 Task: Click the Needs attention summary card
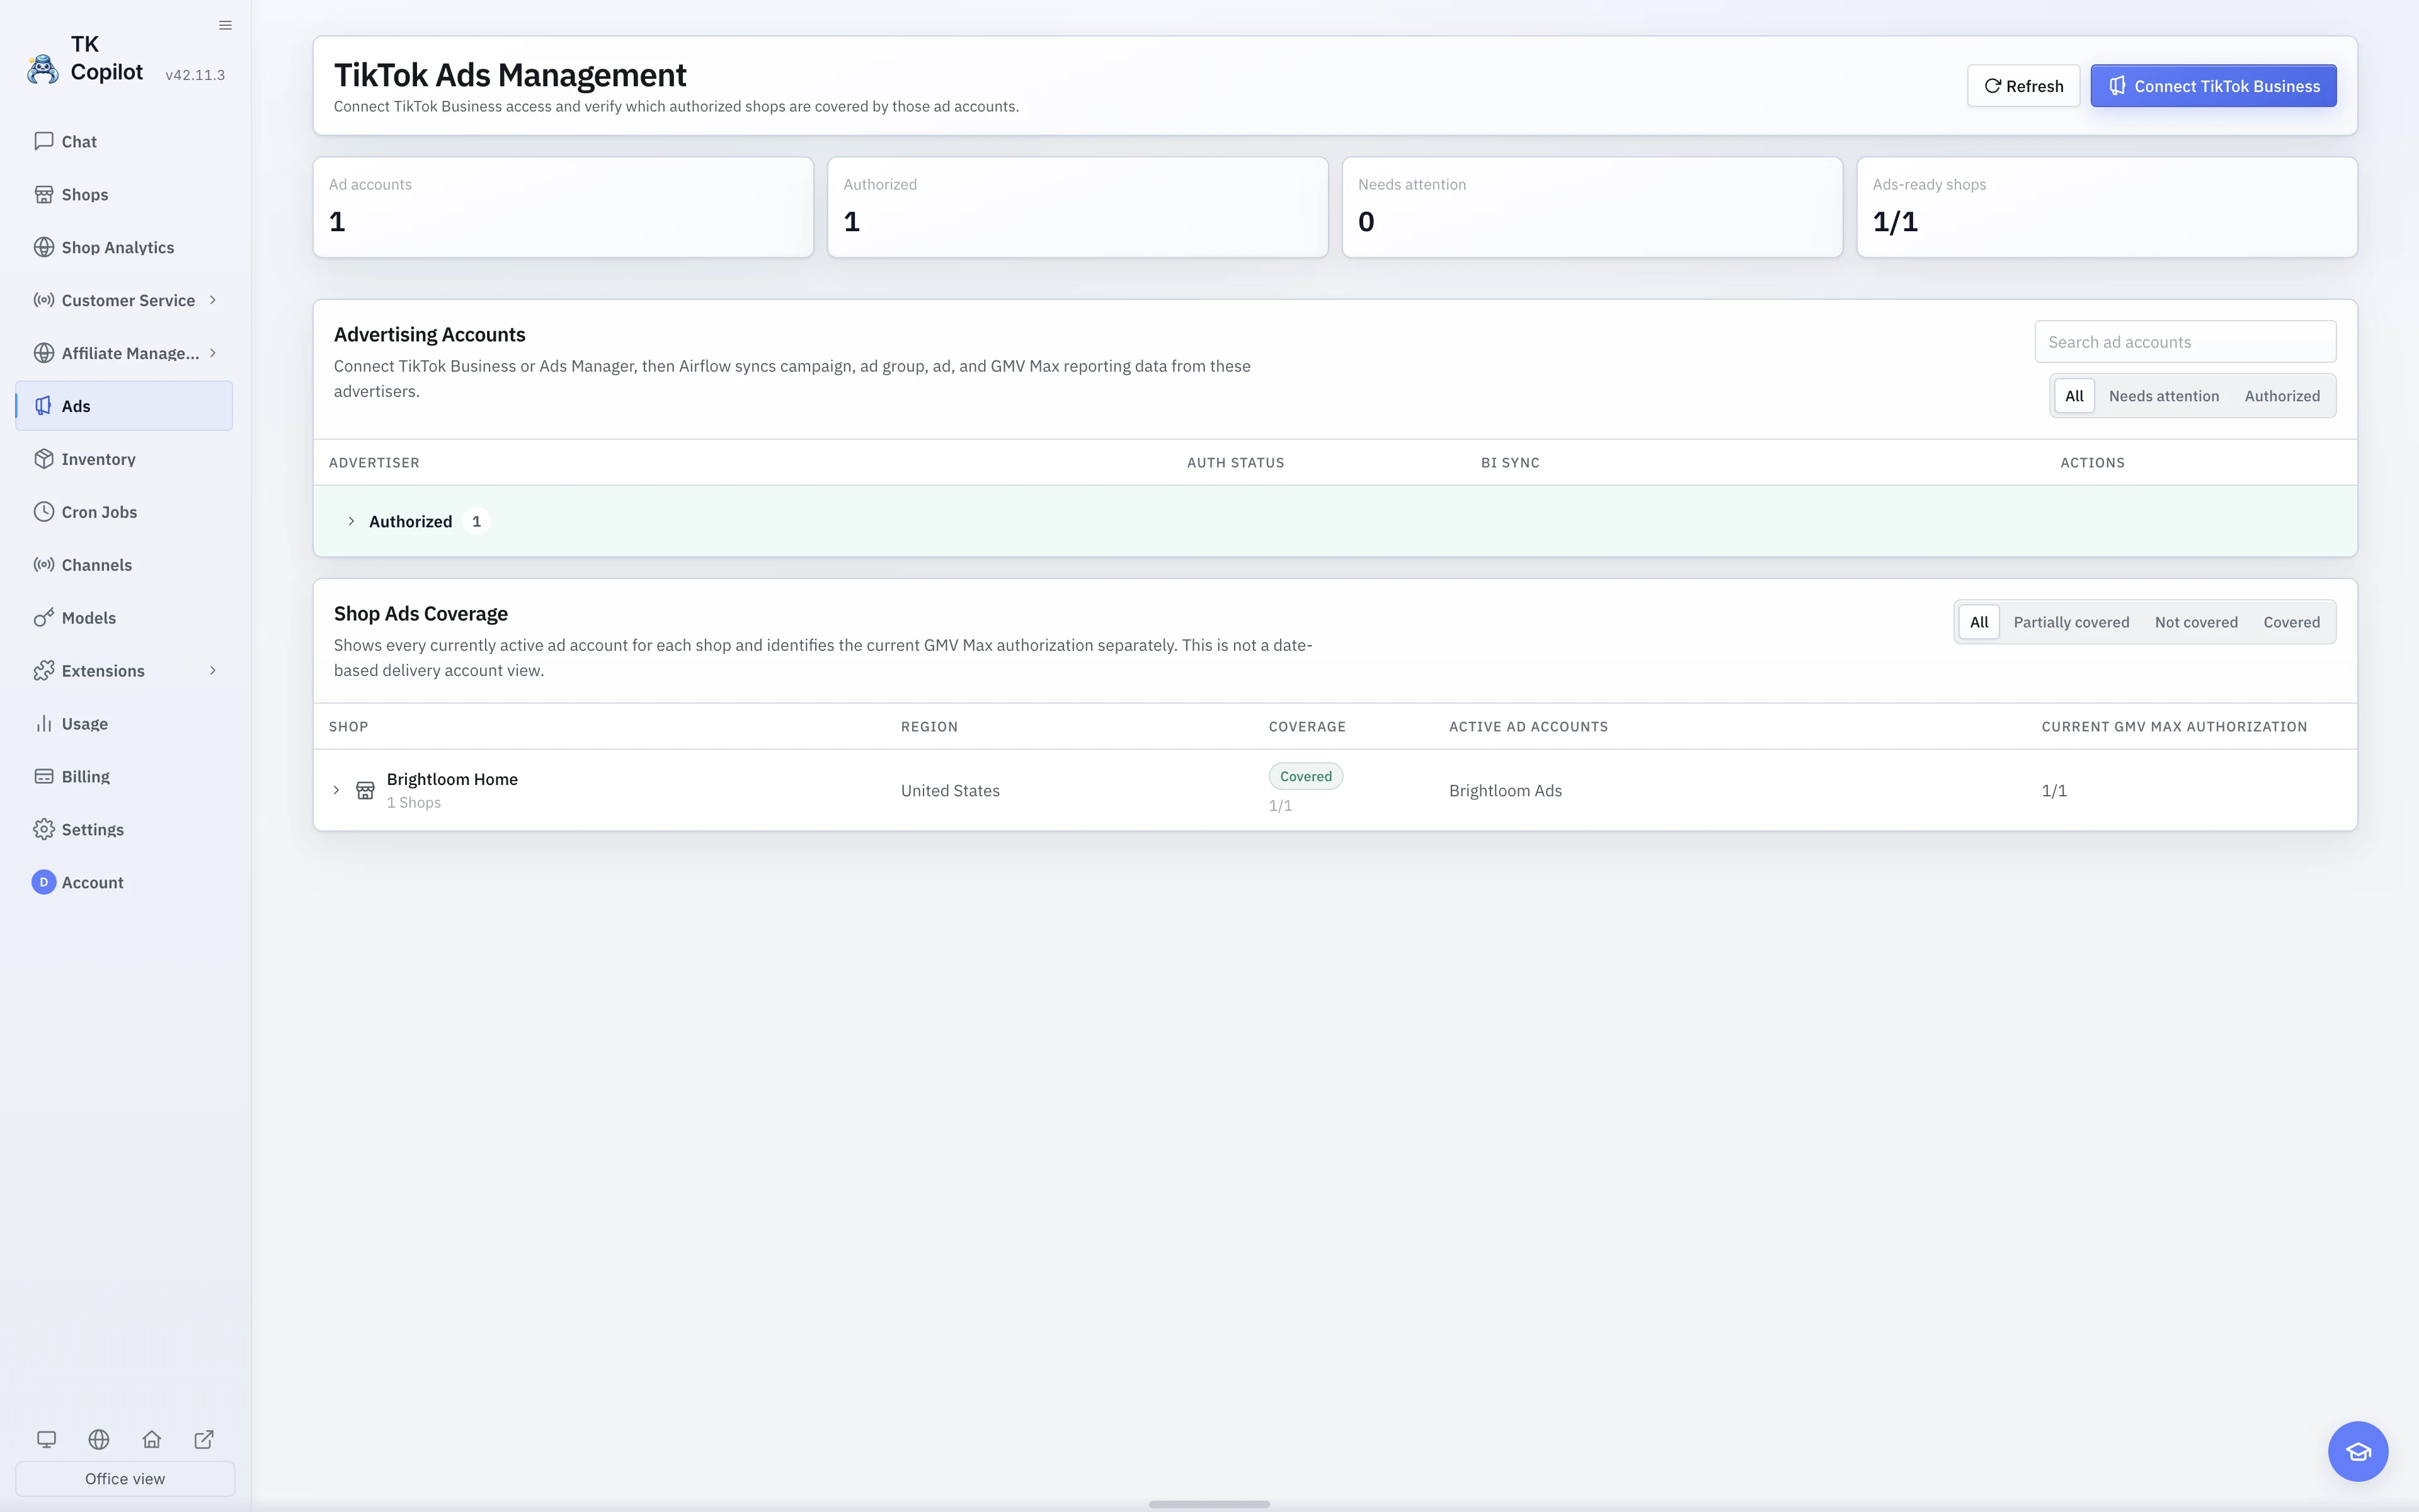1593,207
